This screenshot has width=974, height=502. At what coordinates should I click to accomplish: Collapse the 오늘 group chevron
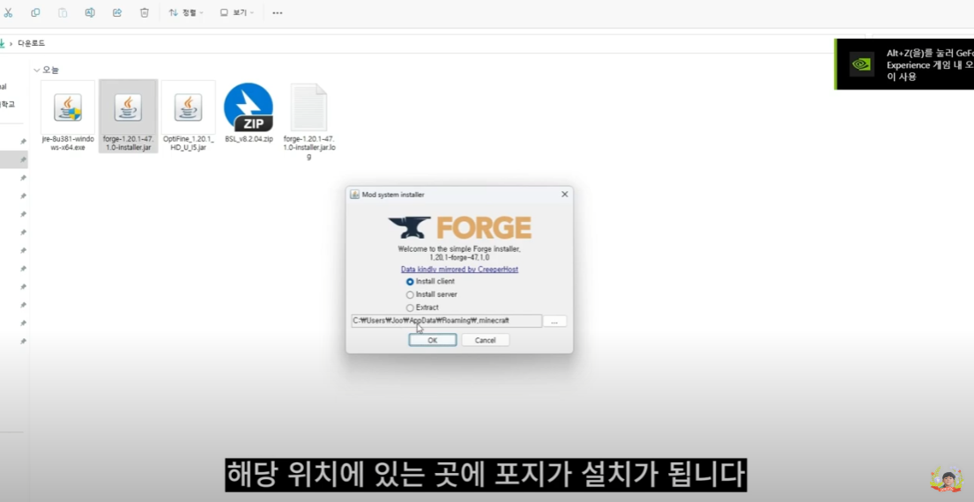[x=37, y=70]
